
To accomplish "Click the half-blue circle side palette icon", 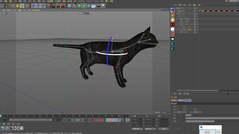I will (x=173, y=44).
